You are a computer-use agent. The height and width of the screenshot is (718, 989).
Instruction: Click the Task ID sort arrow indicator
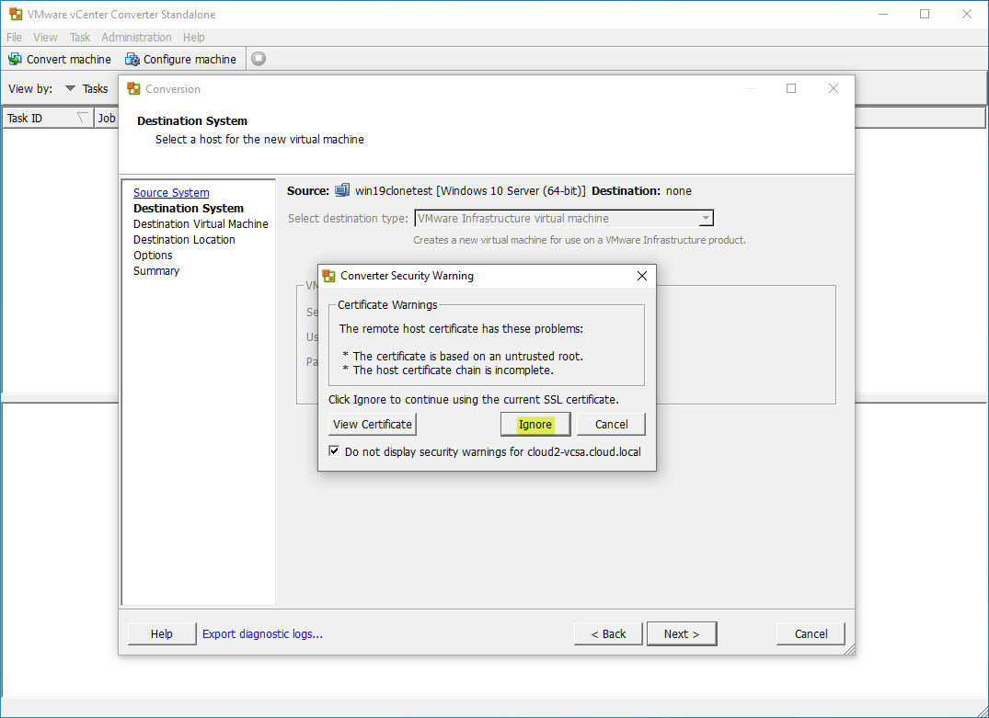[82, 118]
